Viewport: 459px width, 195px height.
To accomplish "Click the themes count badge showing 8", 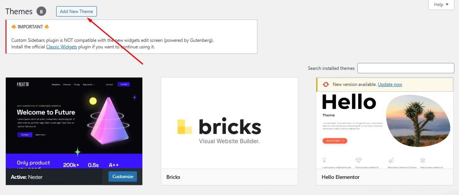I will [41, 12].
